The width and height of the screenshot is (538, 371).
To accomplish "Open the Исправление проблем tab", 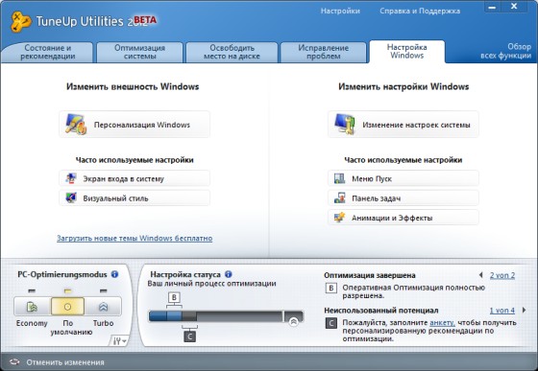I will click(323, 52).
